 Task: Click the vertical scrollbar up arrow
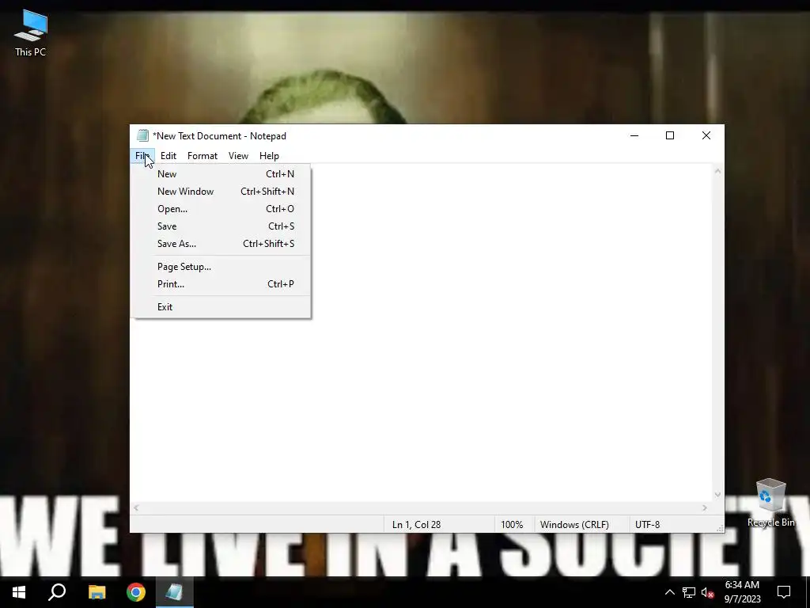coord(717,171)
